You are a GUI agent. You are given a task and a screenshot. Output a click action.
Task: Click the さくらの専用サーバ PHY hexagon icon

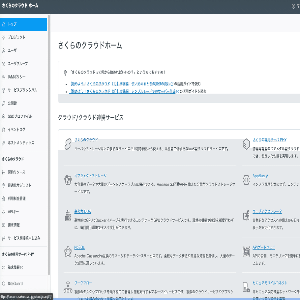click(246, 144)
